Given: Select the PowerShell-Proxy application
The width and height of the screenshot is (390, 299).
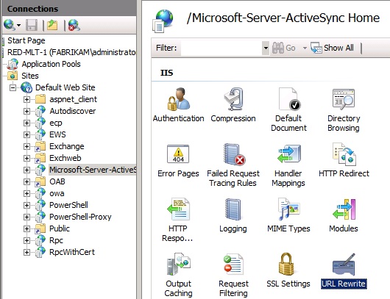Looking at the screenshot, I should (x=80, y=217).
